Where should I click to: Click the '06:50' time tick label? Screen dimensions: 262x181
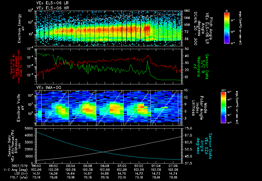click(36, 166)
